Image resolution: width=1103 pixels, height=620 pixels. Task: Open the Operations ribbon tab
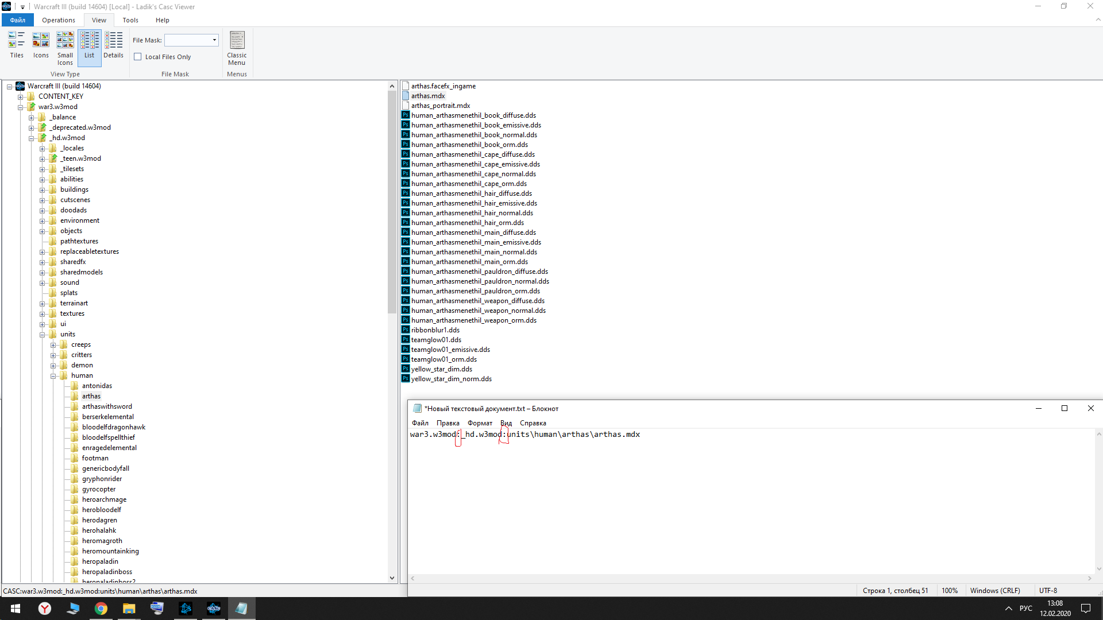(x=58, y=20)
